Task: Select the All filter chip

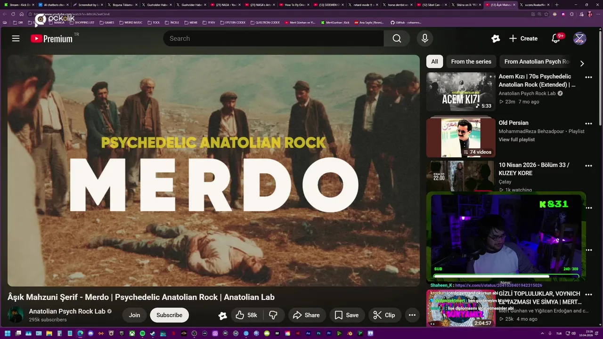Action: pyautogui.click(x=434, y=62)
